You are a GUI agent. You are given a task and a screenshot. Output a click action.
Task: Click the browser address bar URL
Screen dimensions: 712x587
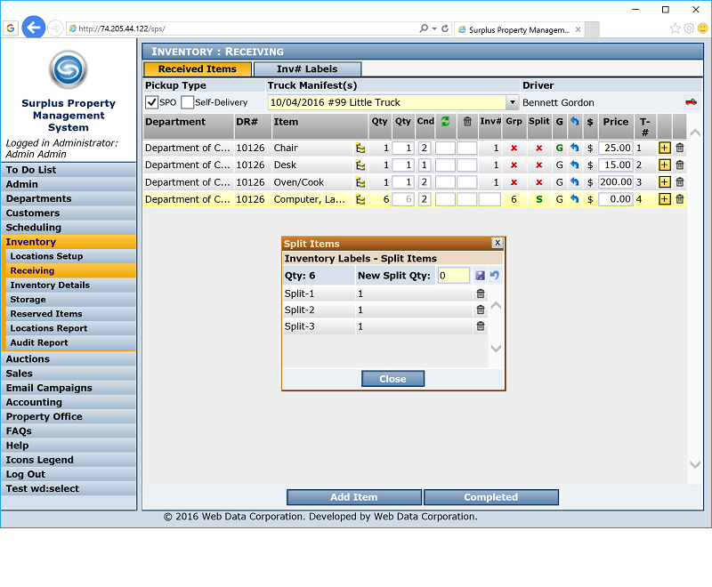click(x=122, y=28)
